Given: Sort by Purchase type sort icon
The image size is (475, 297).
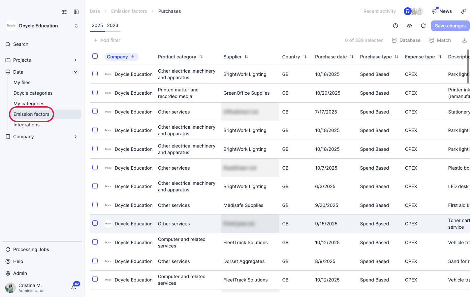Looking at the screenshot, I should pyautogui.click(x=396, y=57).
